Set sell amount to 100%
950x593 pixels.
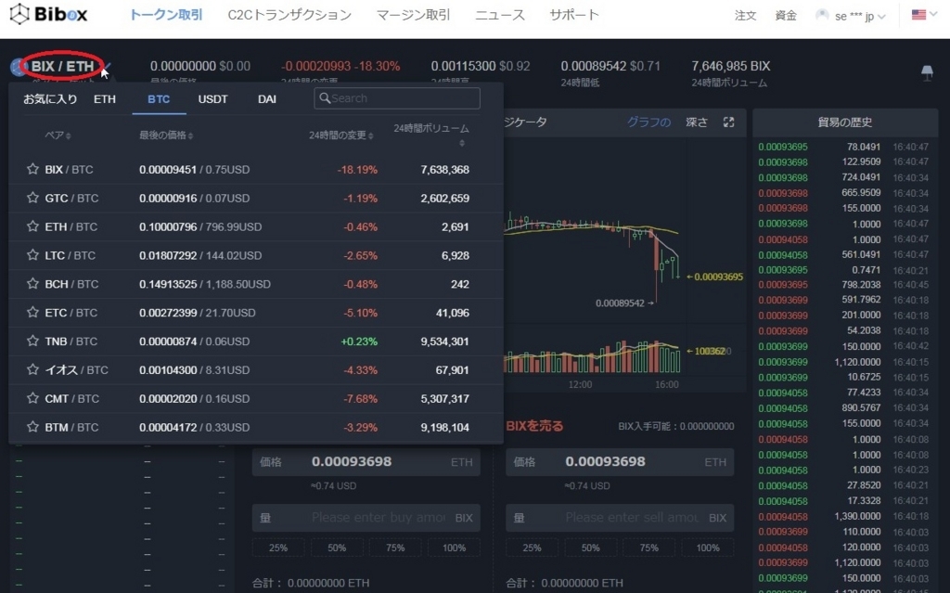click(708, 548)
